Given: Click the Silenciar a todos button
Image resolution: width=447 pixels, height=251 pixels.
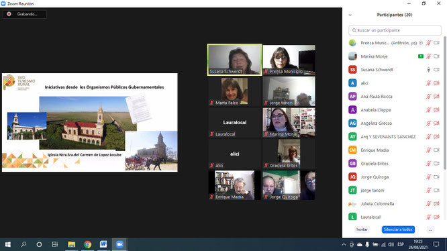Looking at the screenshot, I should coord(398,230).
